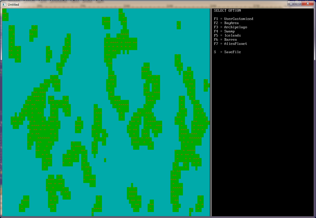
Task: Click the SELECT OPTION heading
Action: coord(227,11)
